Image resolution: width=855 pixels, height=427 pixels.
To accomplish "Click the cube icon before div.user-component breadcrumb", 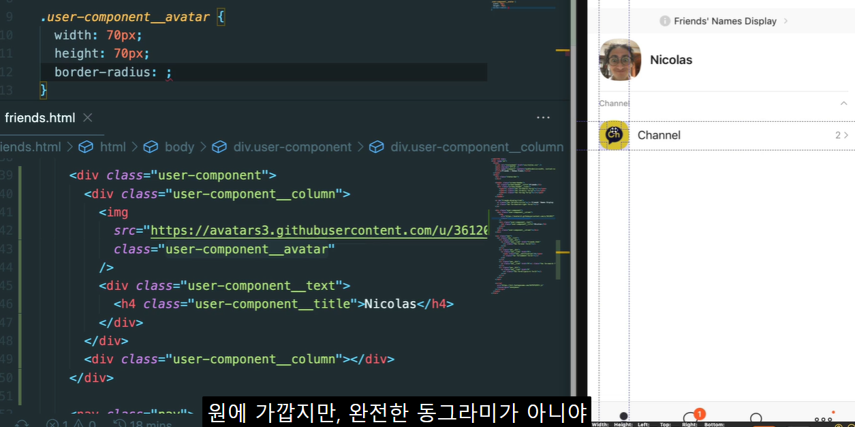I will (x=219, y=147).
